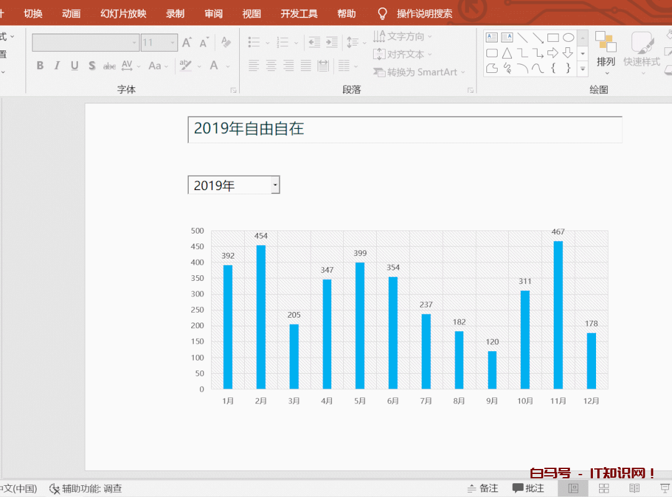The width and height of the screenshot is (672, 497).
Task: Choose the arrow line tool
Action: [x=538, y=37]
